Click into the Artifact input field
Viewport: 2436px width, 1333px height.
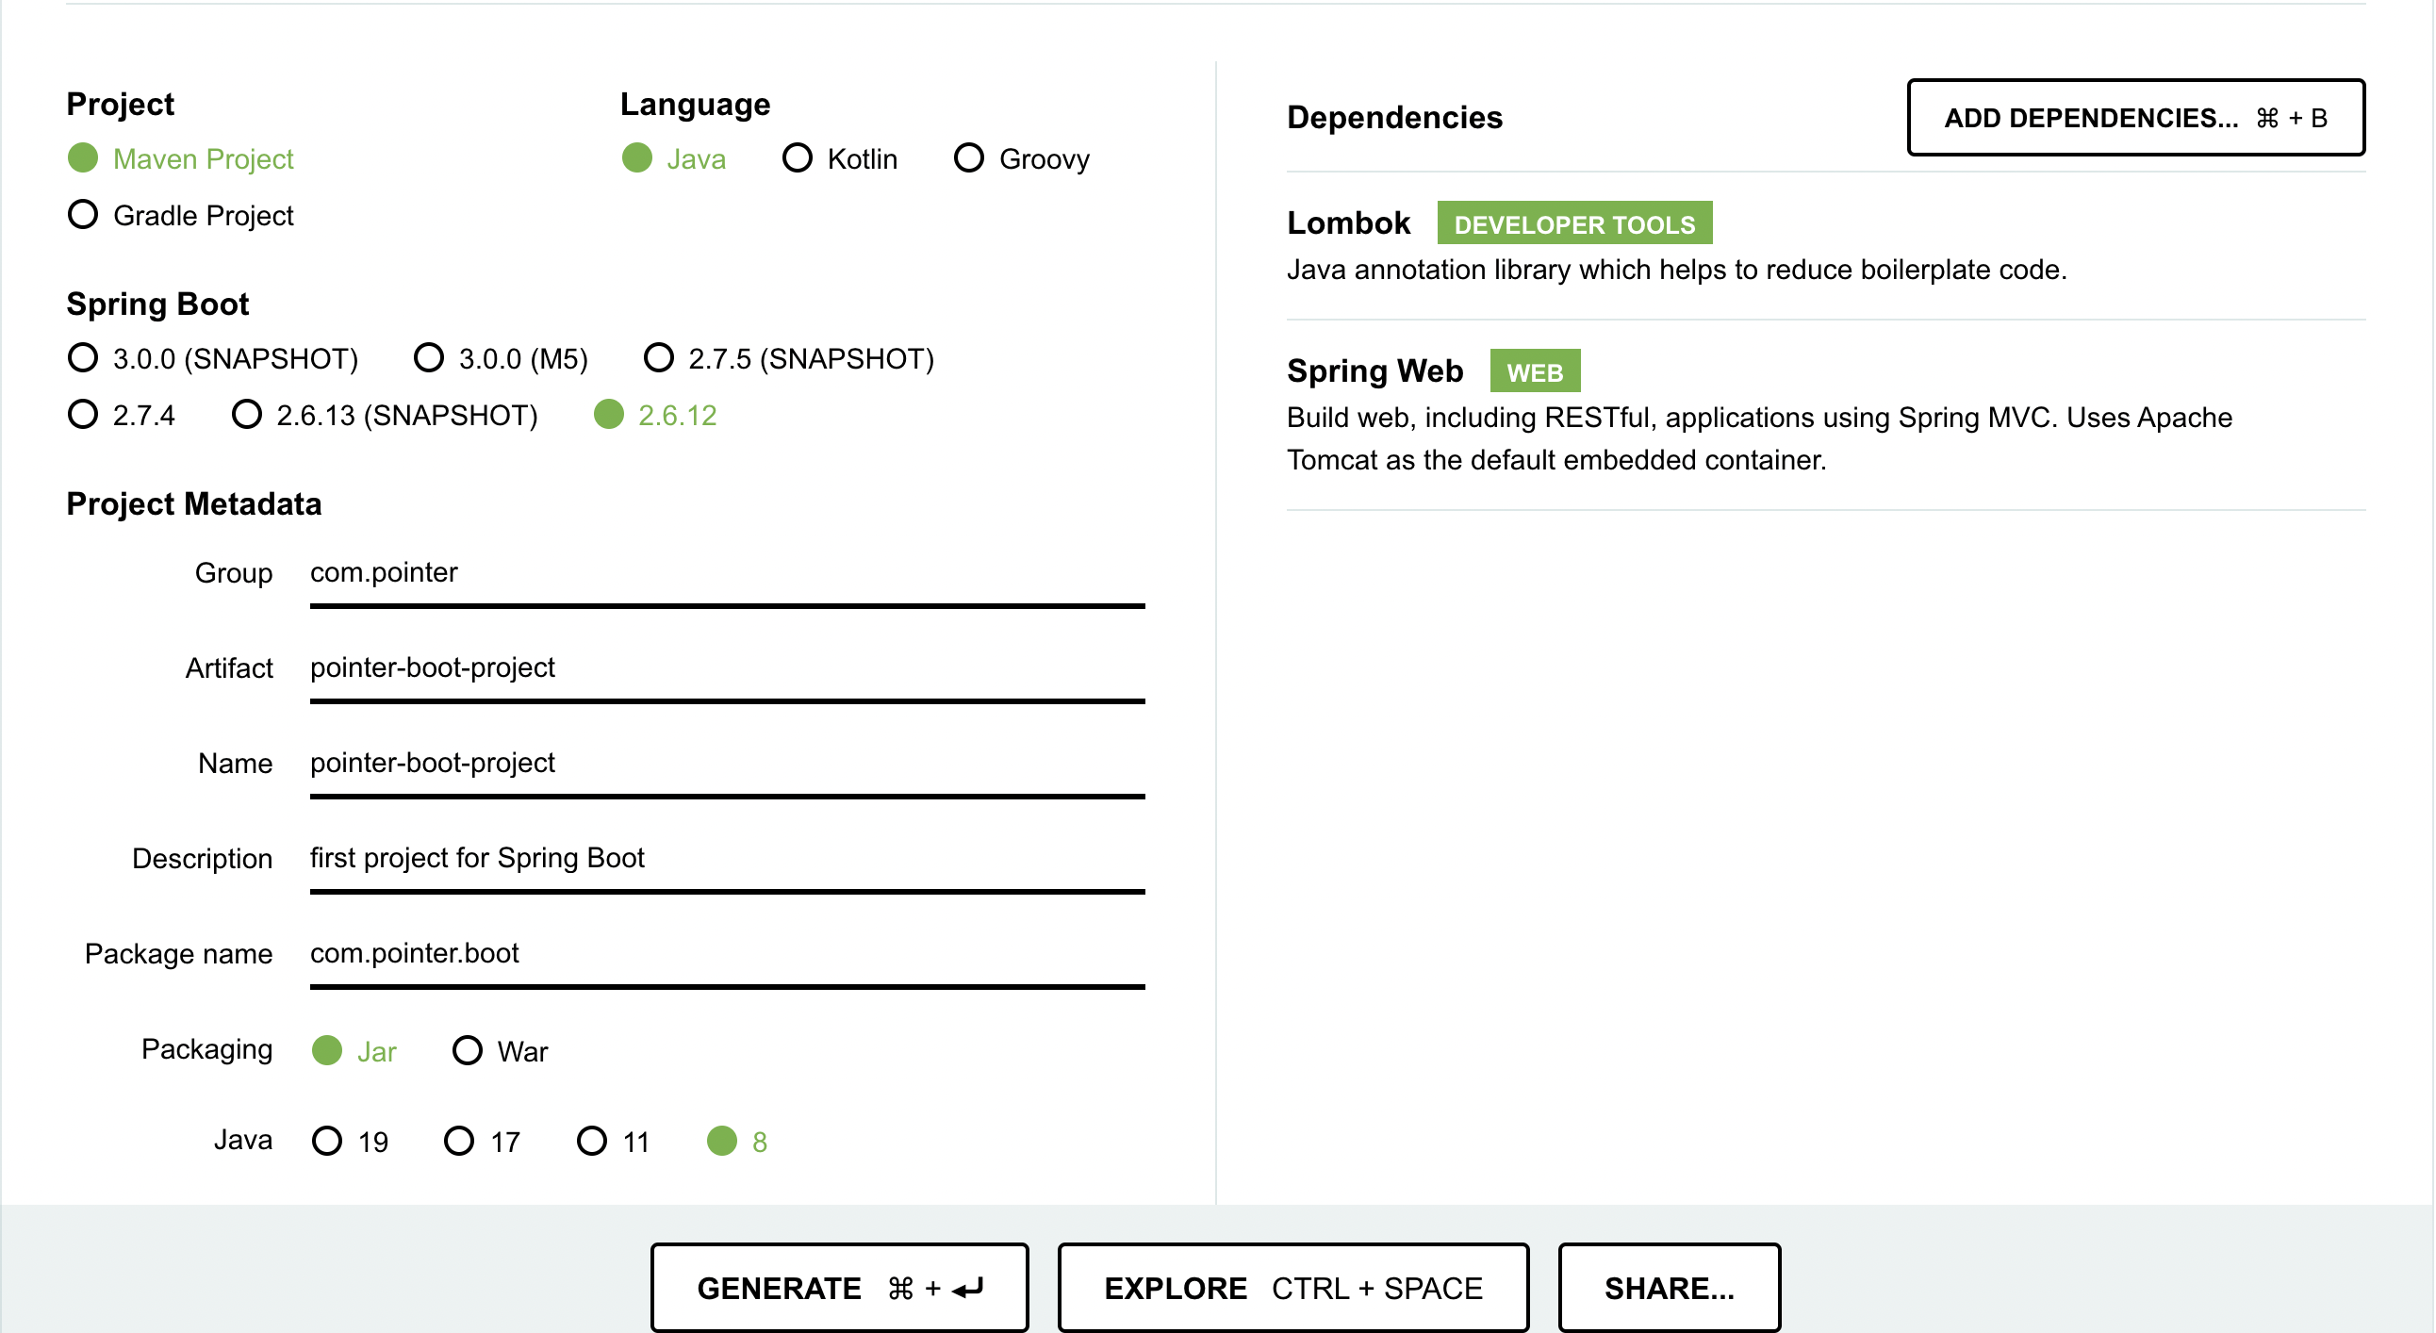(726, 668)
